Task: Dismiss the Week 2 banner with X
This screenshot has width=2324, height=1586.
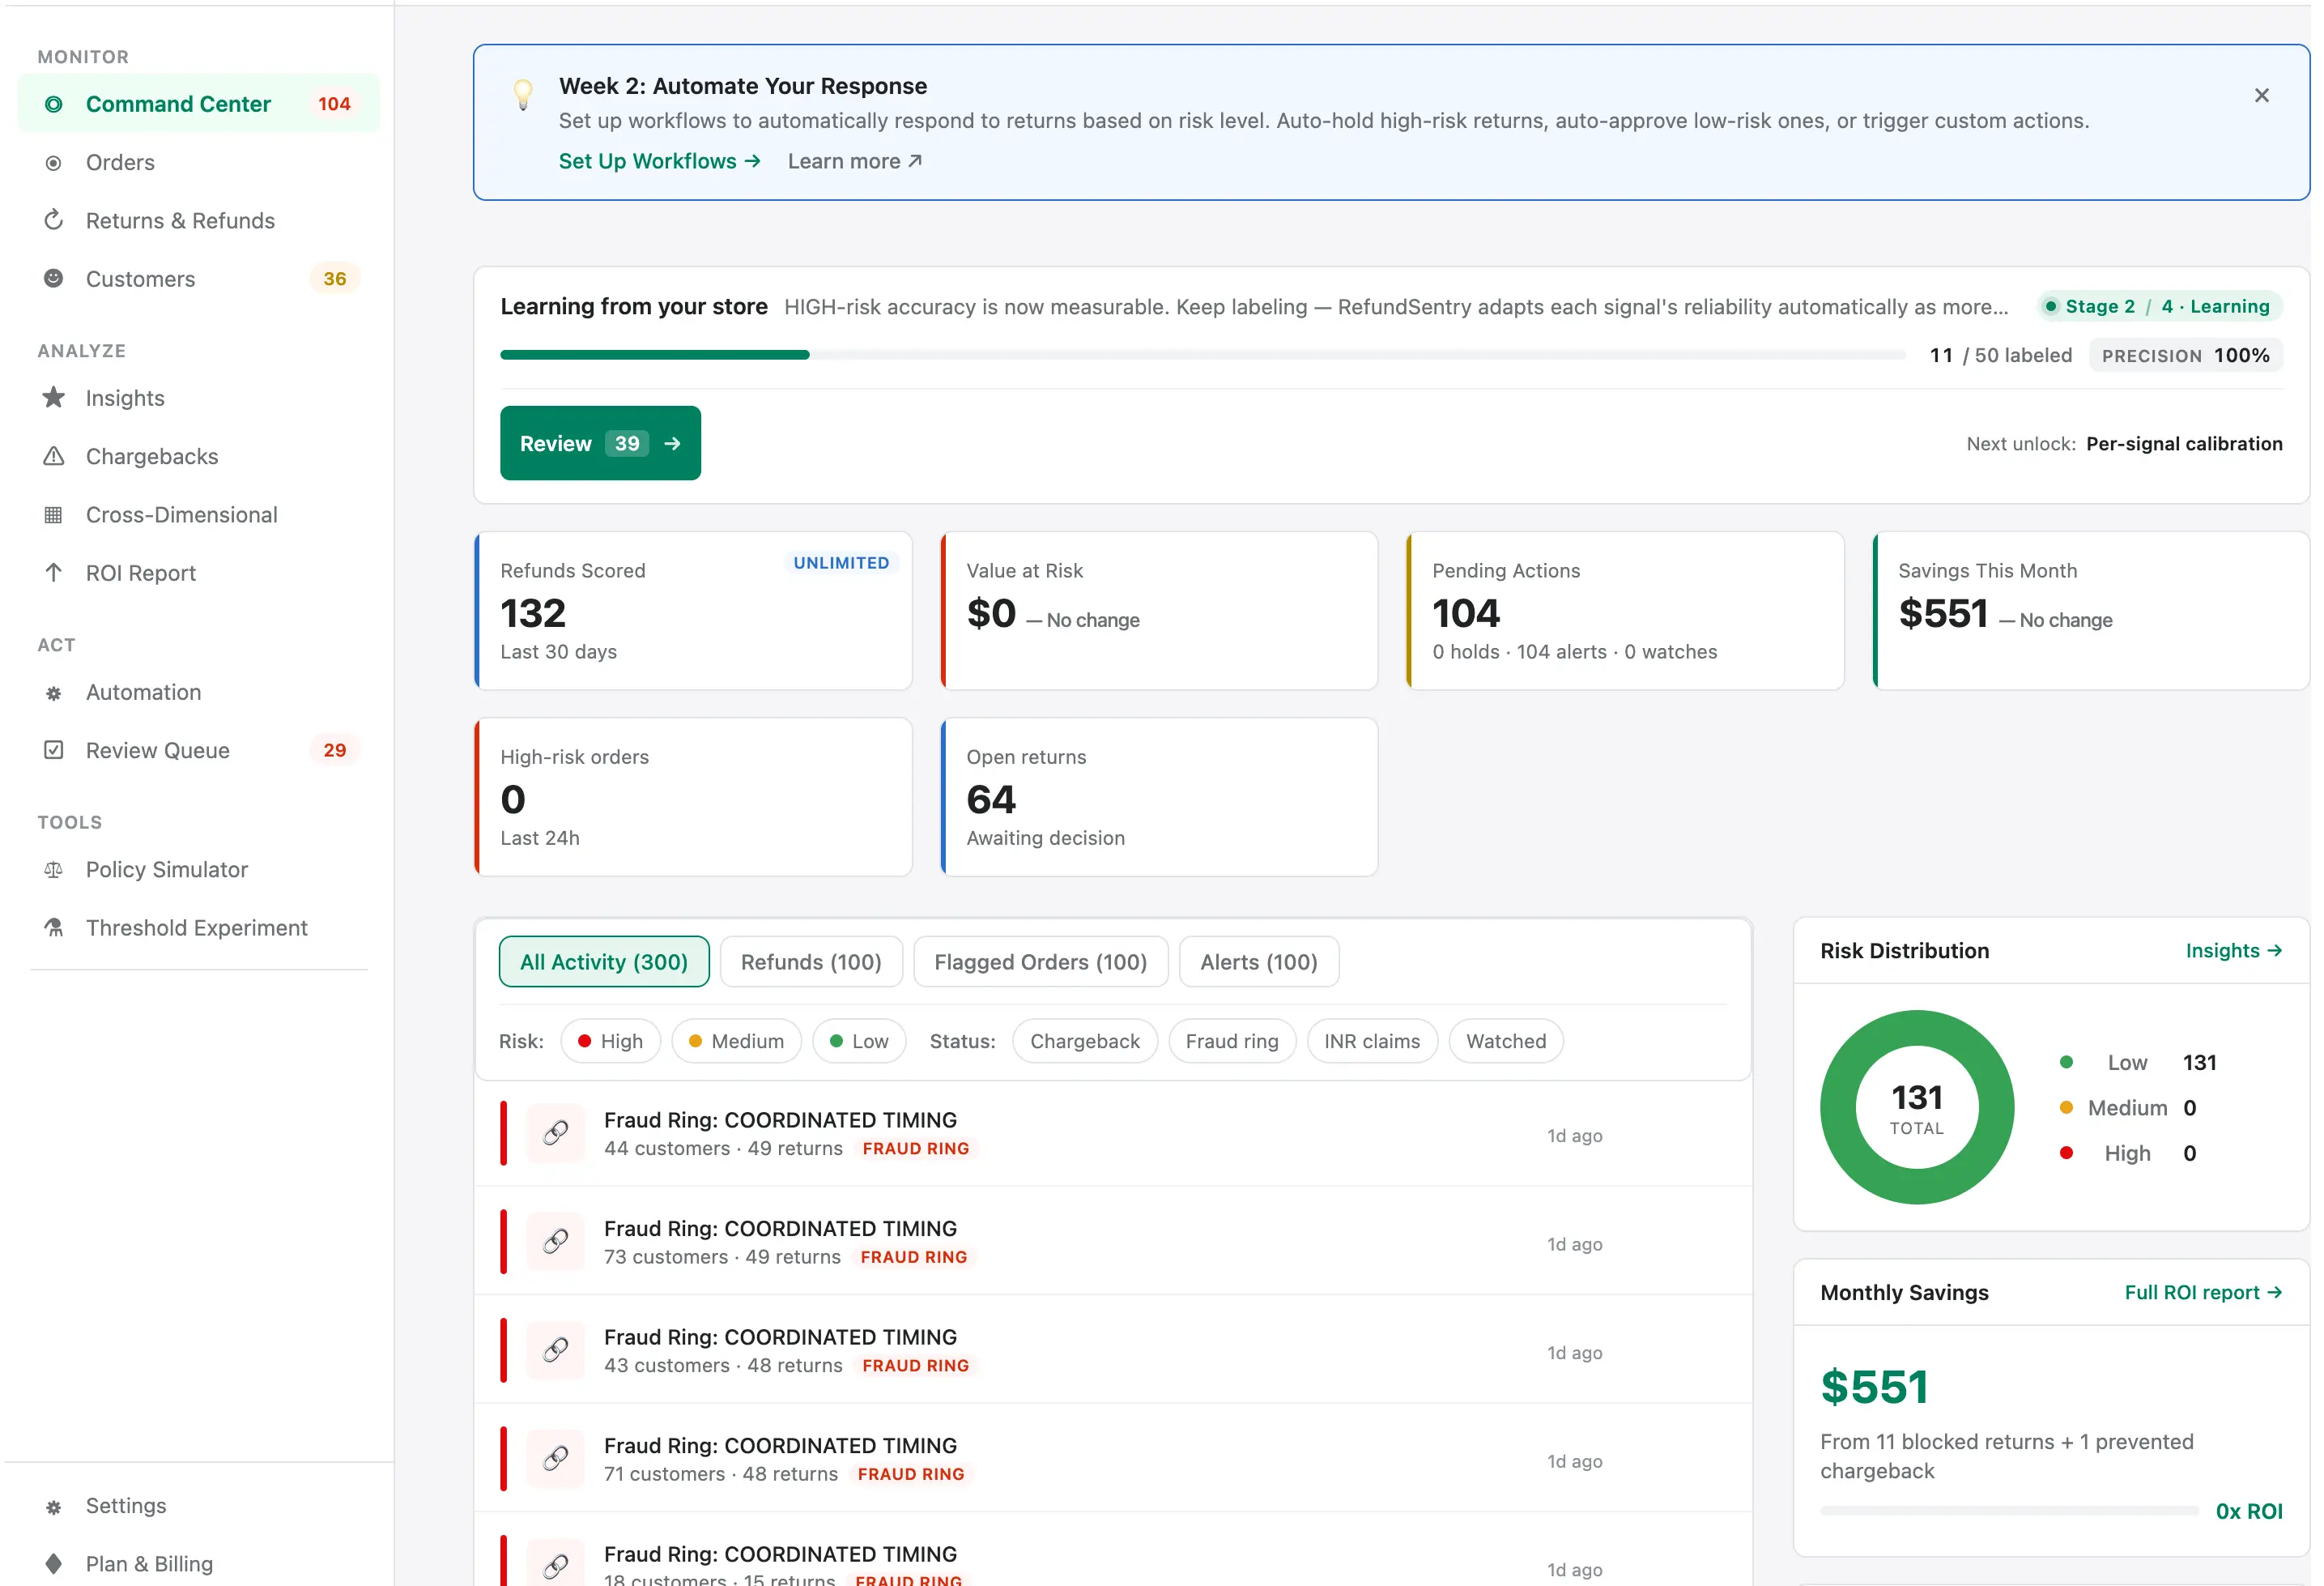Action: click(x=2261, y=95)
